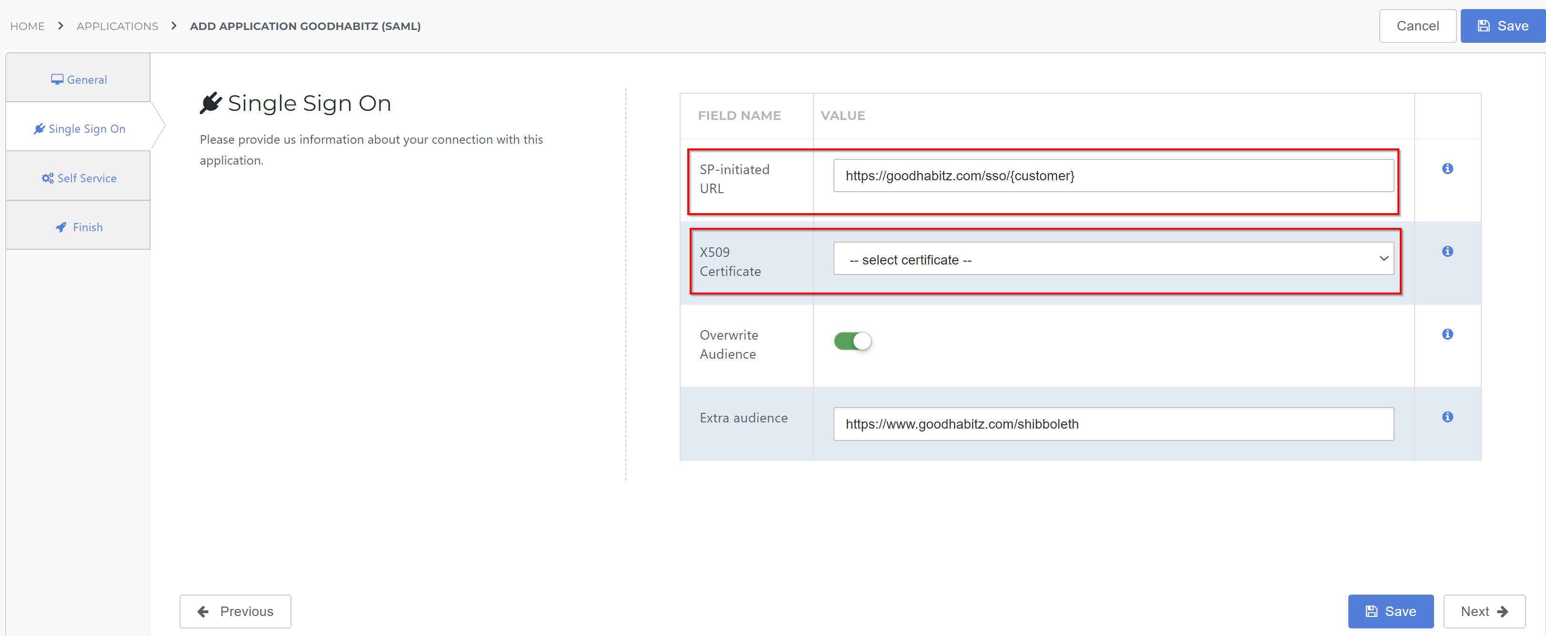
Task: Click the top Save button
Action: pyautogui.click(x=1503, y=26)
